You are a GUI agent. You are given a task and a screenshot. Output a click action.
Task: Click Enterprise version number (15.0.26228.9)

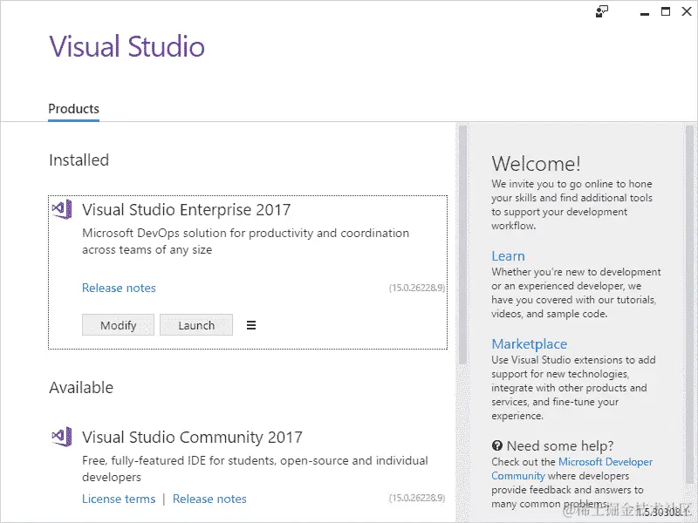pyautogui.click(x=417, y=288)
